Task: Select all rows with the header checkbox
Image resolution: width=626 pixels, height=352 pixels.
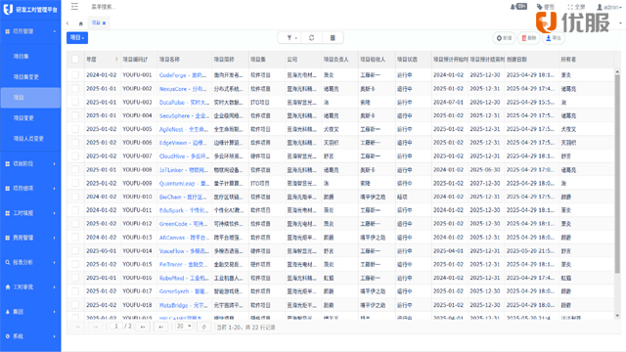Action: tap(75, 60)
